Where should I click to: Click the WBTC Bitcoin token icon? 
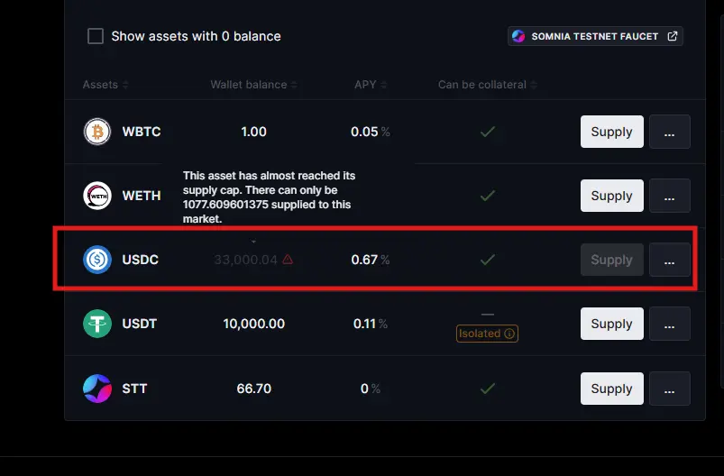pyautogui.click(x=97, y=132)
